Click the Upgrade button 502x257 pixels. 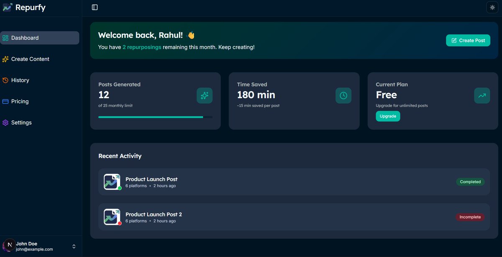coord(388,116)
